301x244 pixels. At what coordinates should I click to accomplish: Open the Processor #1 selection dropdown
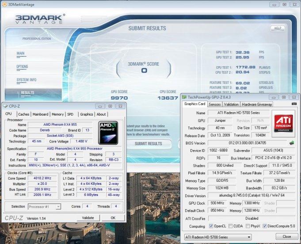pyautogui.click(x=45, y=206)
